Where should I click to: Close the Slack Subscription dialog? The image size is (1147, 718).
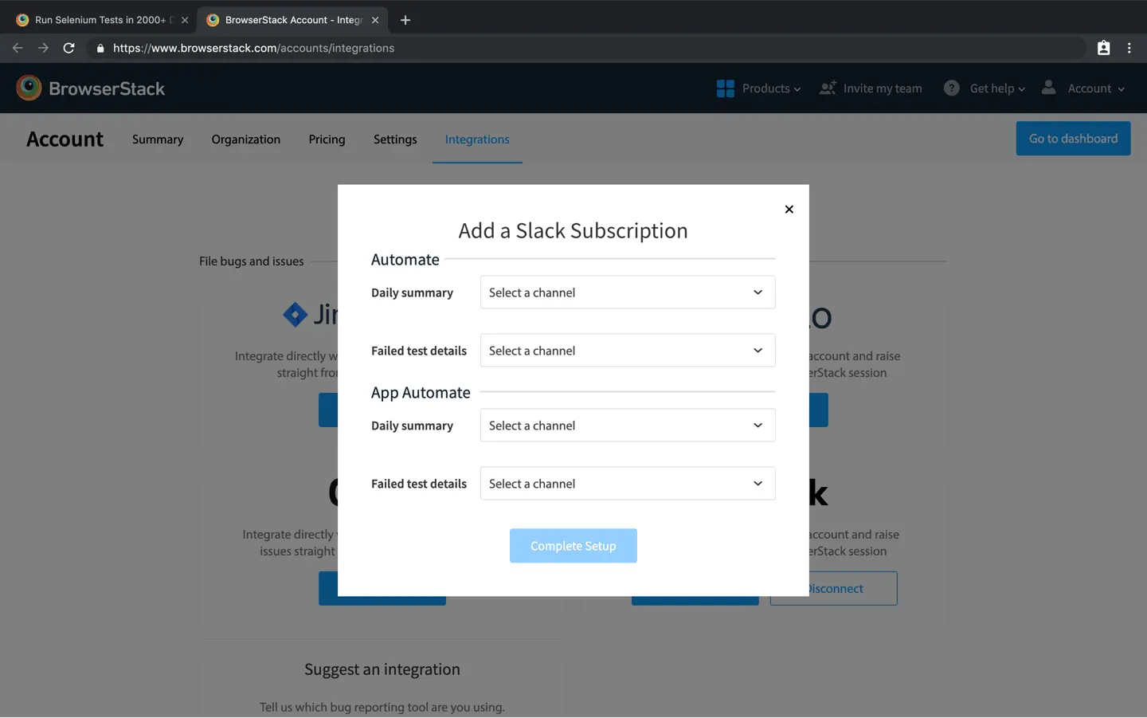[789, 210]
